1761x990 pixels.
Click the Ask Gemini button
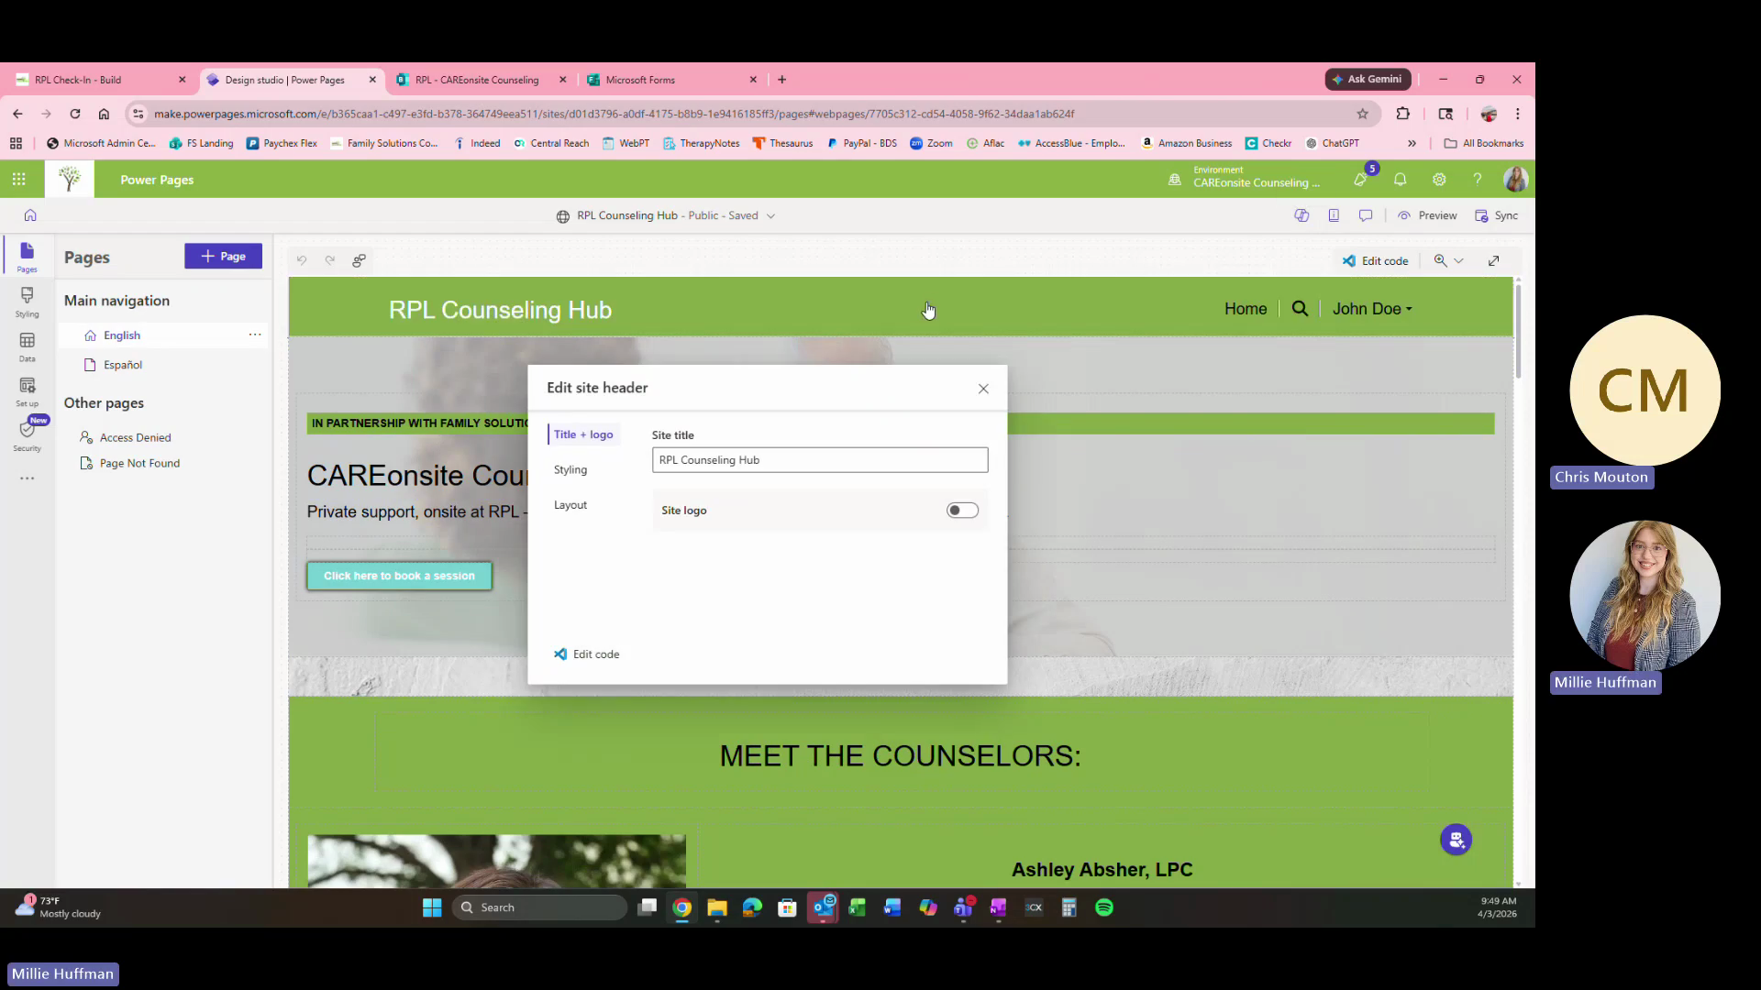click(x=1367, y=80)
